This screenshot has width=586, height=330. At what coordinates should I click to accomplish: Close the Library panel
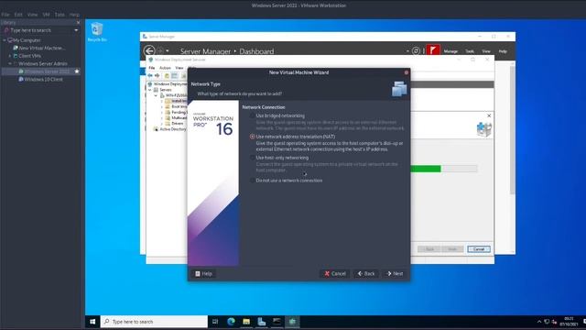78,22
